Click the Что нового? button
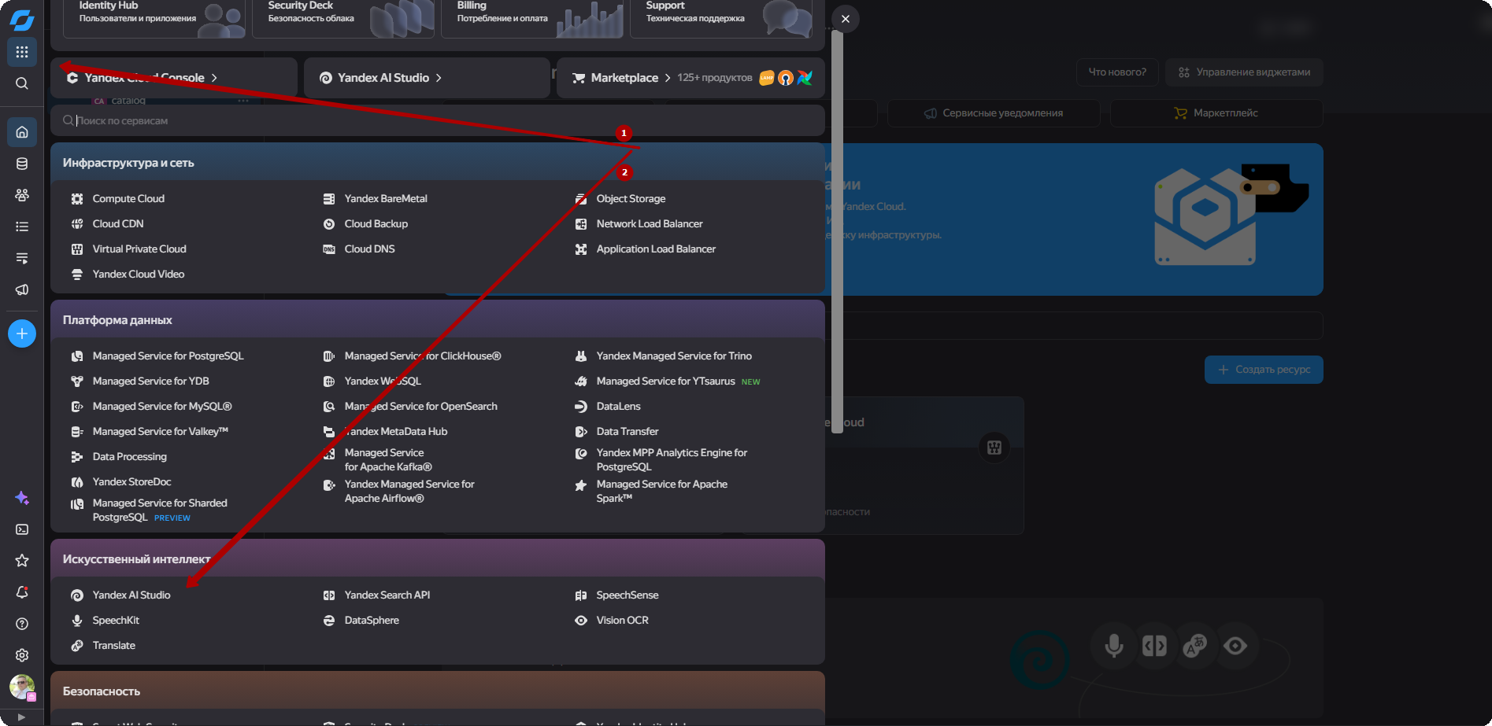The image size is (1492, 726). point(1117,72)
